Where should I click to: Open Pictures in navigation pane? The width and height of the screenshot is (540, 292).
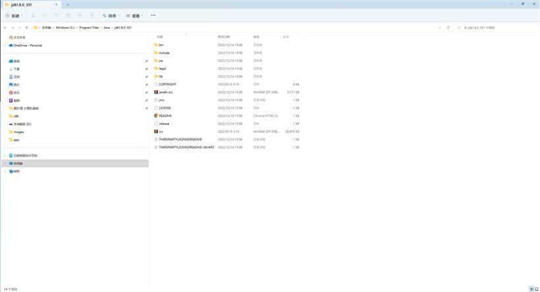click(x=14, y=85)
